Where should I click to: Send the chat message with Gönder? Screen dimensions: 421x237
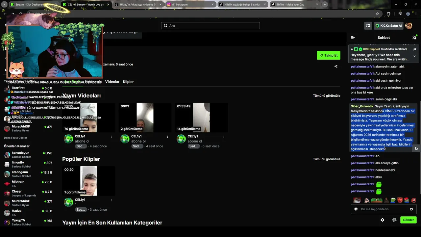pyautogui.click(x=409, y=220)
